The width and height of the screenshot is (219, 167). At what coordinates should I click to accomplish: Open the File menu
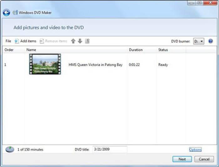point(8,41)
